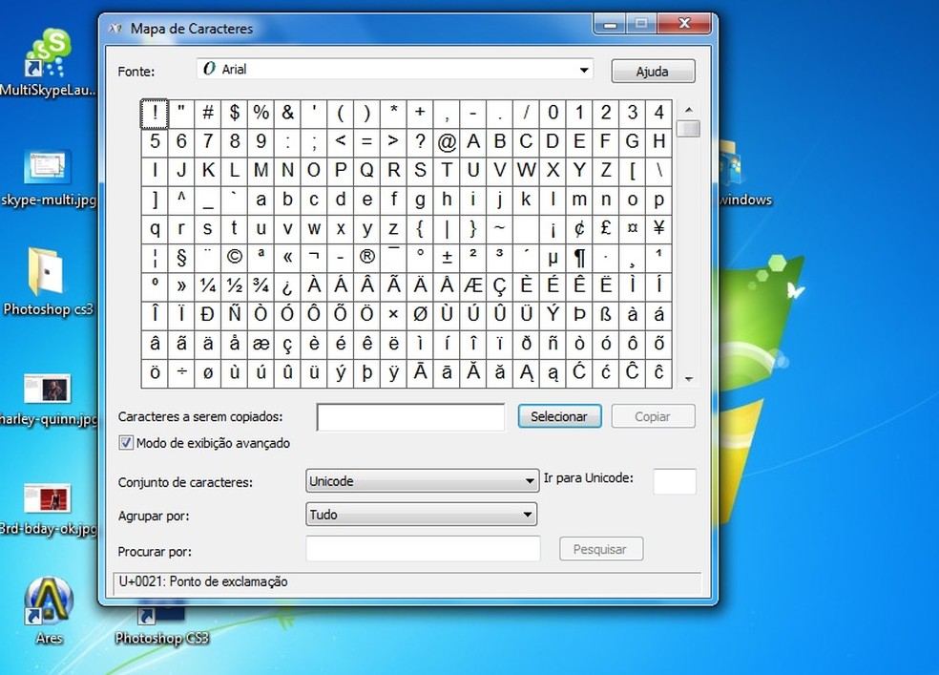The image size is (939, 675).
Task: Click the character grid scroll down arrow
Action: (689, 379)
